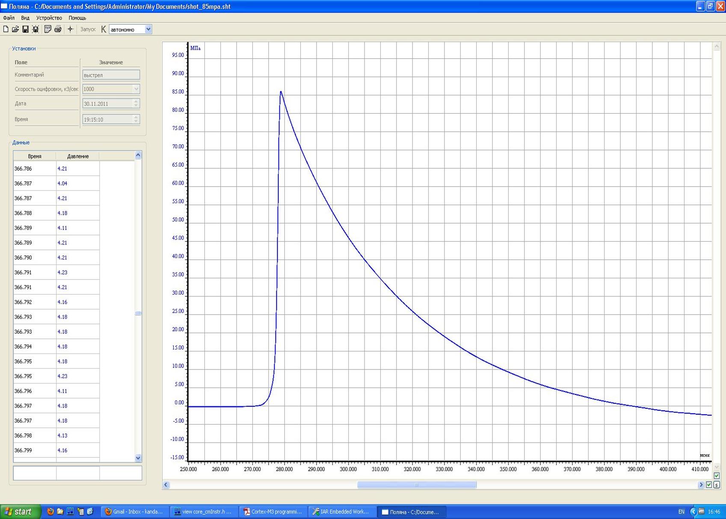Click the Давление column header in data table

coord(78,156)
